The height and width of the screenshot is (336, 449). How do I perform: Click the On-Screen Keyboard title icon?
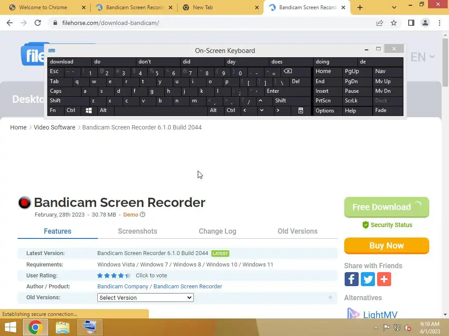[x=52, y=51]
